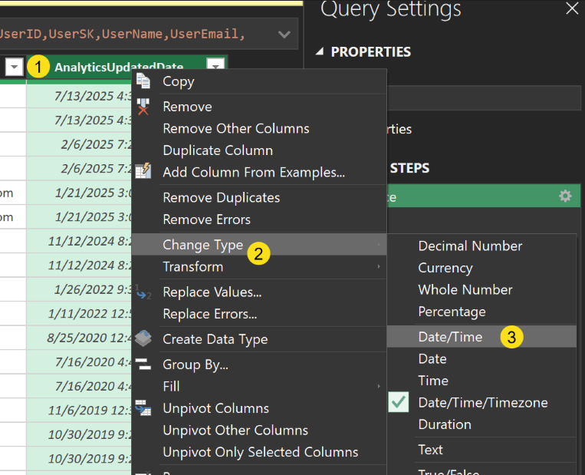Open AnalyticsUpdatedDate column filter dropdown
Image resolution: width=585 pixels, height=475 pixels.
pos(215,65)
